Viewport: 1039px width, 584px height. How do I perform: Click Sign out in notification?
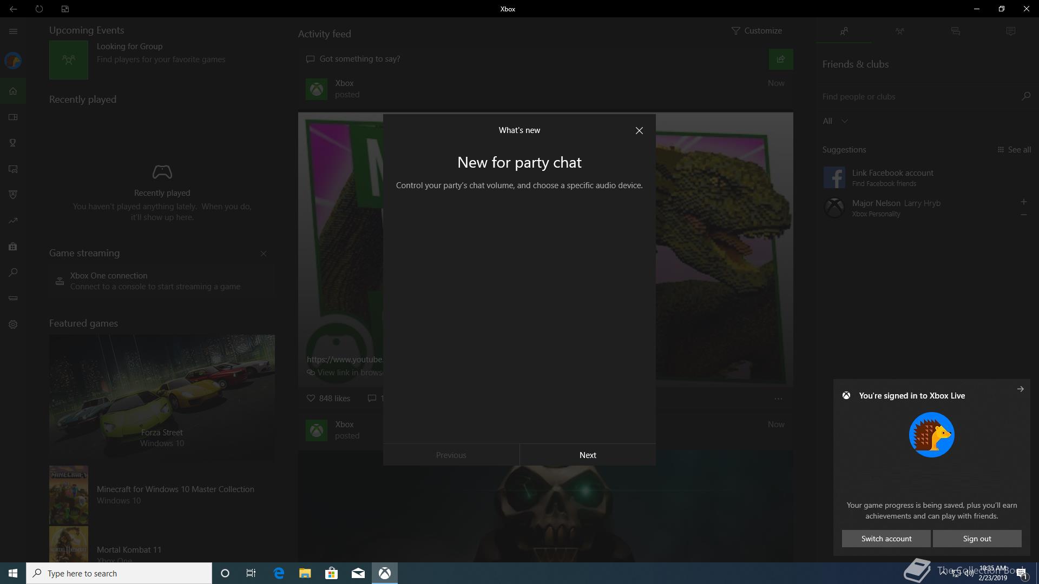tap(977, 539)
